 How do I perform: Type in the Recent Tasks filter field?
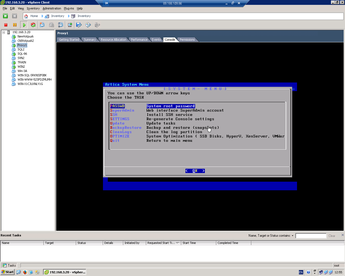click(x=311, y=236)
